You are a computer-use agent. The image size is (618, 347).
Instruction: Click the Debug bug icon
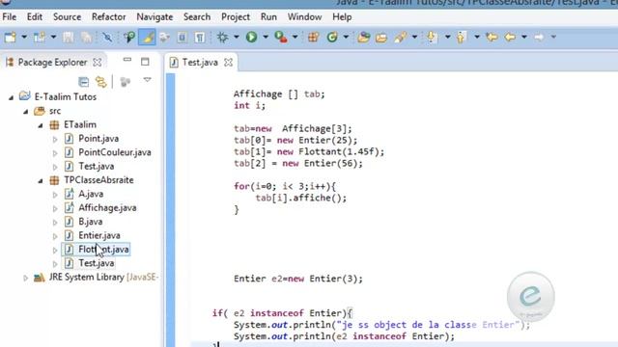pos(223,38)
